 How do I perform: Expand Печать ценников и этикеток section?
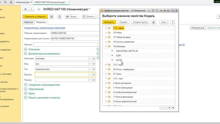25,97
